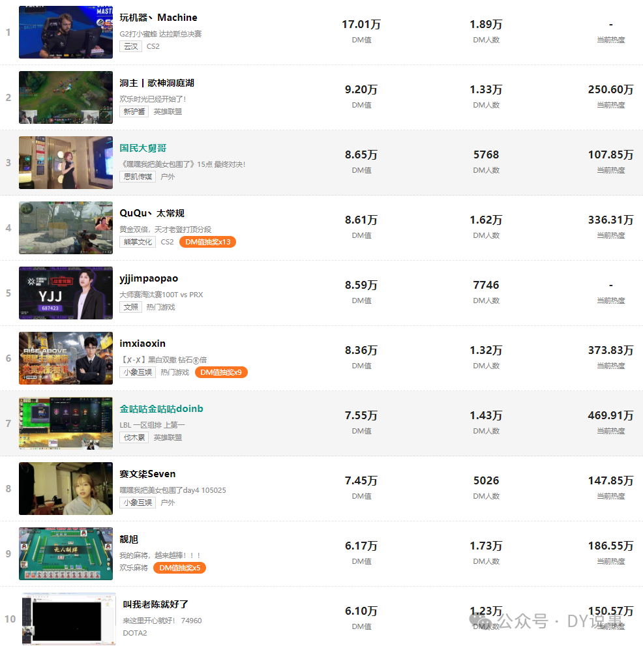Open streamer name 玩机器丶Machine
The width and height of the screenshot is (643, 646).
158,18
